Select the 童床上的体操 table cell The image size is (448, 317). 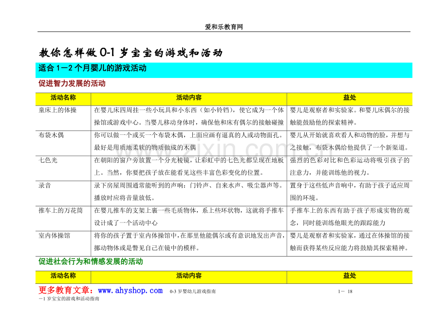pos(57,110)
